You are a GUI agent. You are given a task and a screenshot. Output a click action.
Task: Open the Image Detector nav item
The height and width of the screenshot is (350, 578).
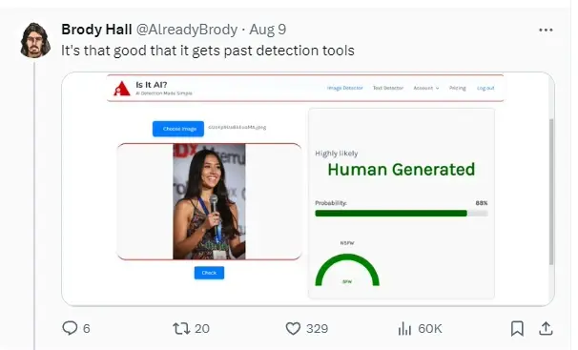[344, 88]
